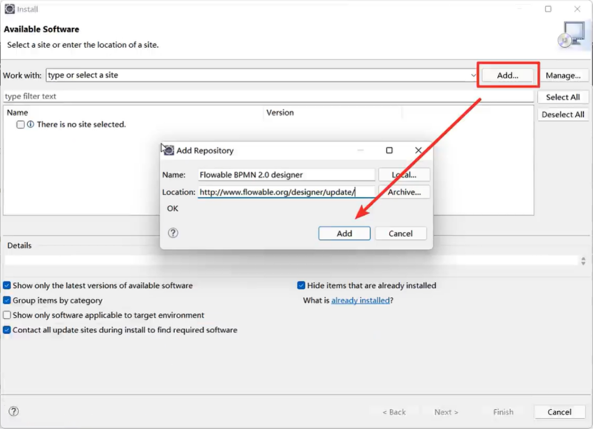
Task: Click the Cancel button in Install window
Action: 559,412
